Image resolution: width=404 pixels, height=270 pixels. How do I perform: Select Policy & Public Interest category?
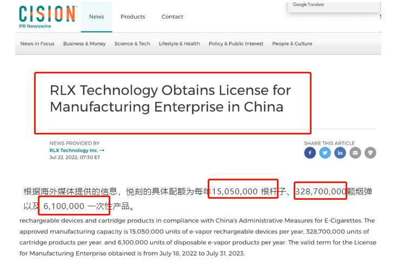(x=236, y=44)
